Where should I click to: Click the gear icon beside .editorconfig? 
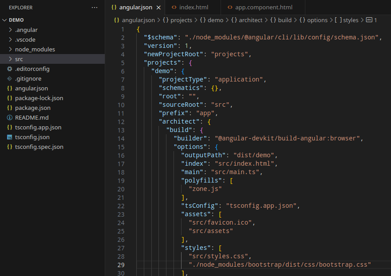[9, 69]
